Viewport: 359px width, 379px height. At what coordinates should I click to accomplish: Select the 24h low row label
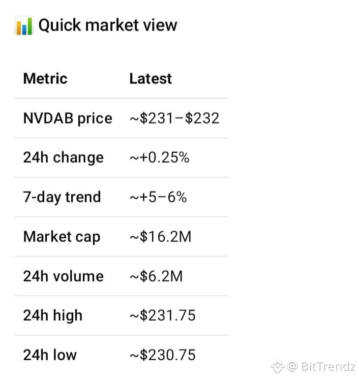pos(50,355)
